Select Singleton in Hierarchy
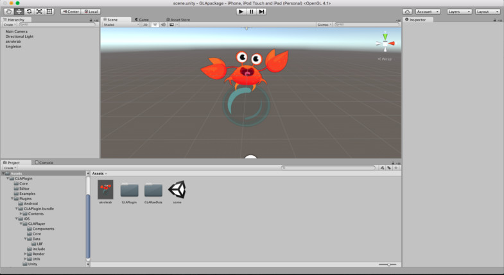 pyautogui.click(x=13, y=47)
